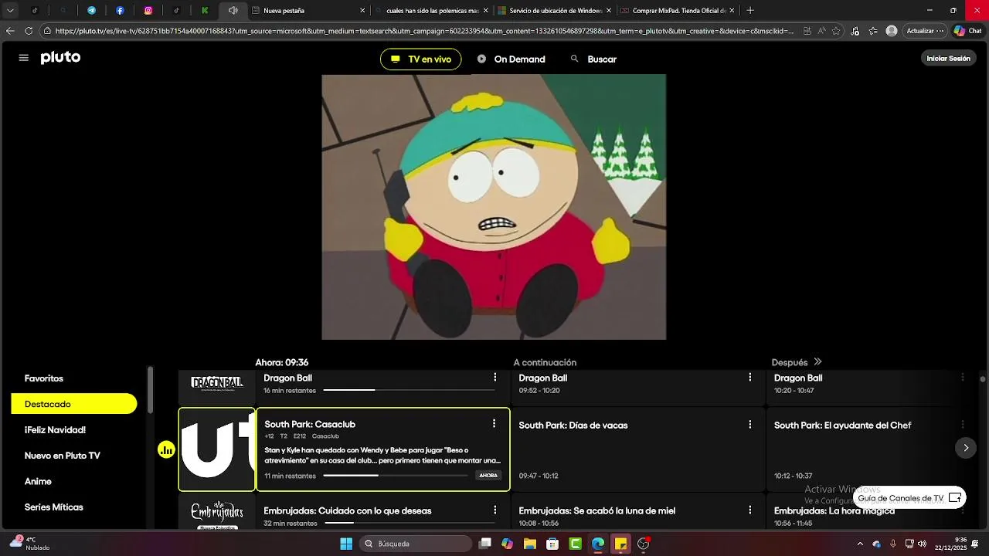Screen dimensions: 989x556
Task: Open options for Embrujadas: Se acabó la luna de miel
Action: 749,510
